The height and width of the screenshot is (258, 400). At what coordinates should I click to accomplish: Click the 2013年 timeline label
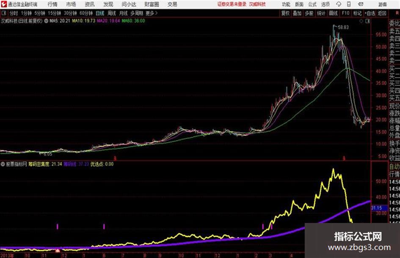(x=7, y=255)
